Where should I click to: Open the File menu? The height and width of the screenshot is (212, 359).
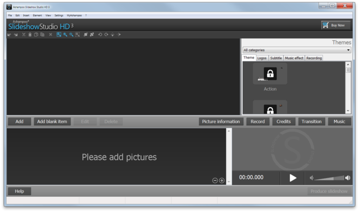click(10, 16)
